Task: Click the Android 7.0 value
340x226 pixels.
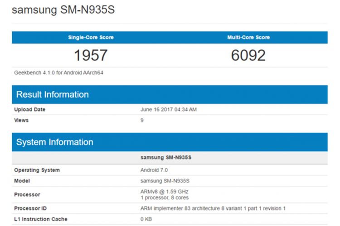Action: 155,170
